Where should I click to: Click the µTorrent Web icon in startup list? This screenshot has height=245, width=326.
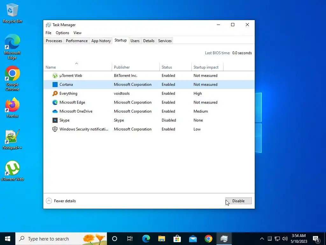click(55, 76)
